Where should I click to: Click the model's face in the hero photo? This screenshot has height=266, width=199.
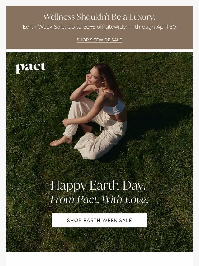pos(93,78)
